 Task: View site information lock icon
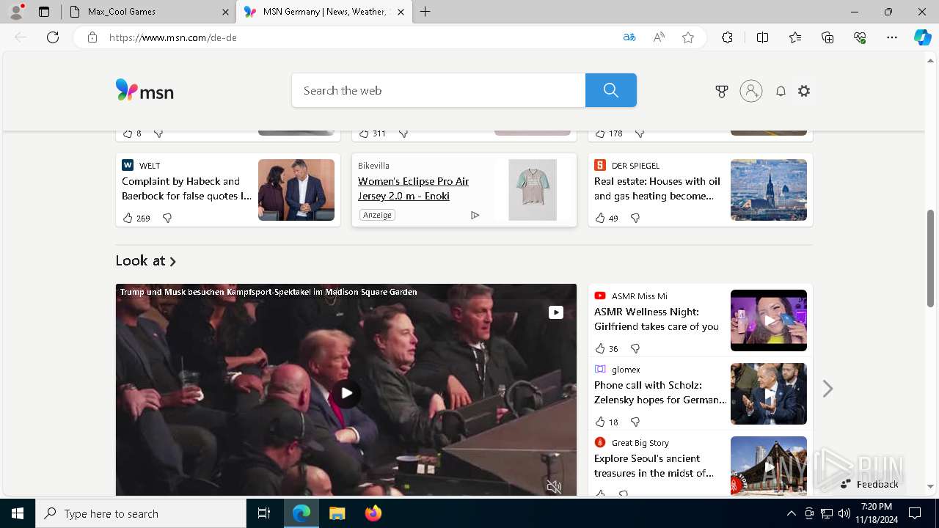tap(92, 37)
